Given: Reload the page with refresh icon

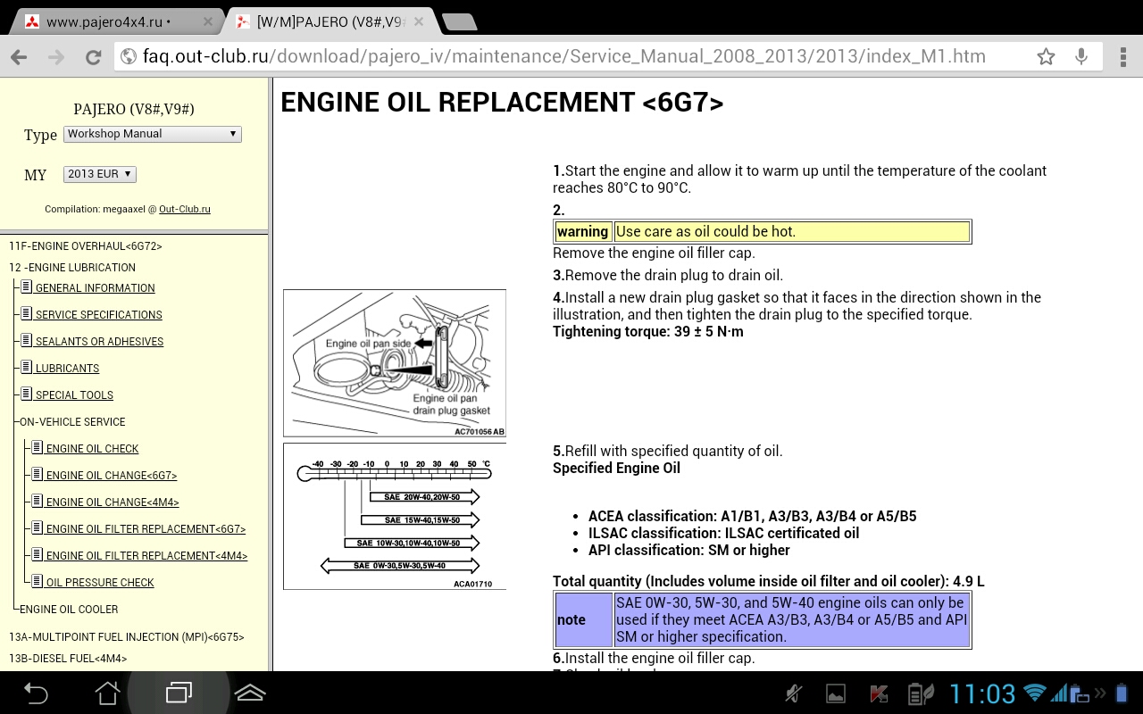Looking at the screenshot, I should 93,57.
